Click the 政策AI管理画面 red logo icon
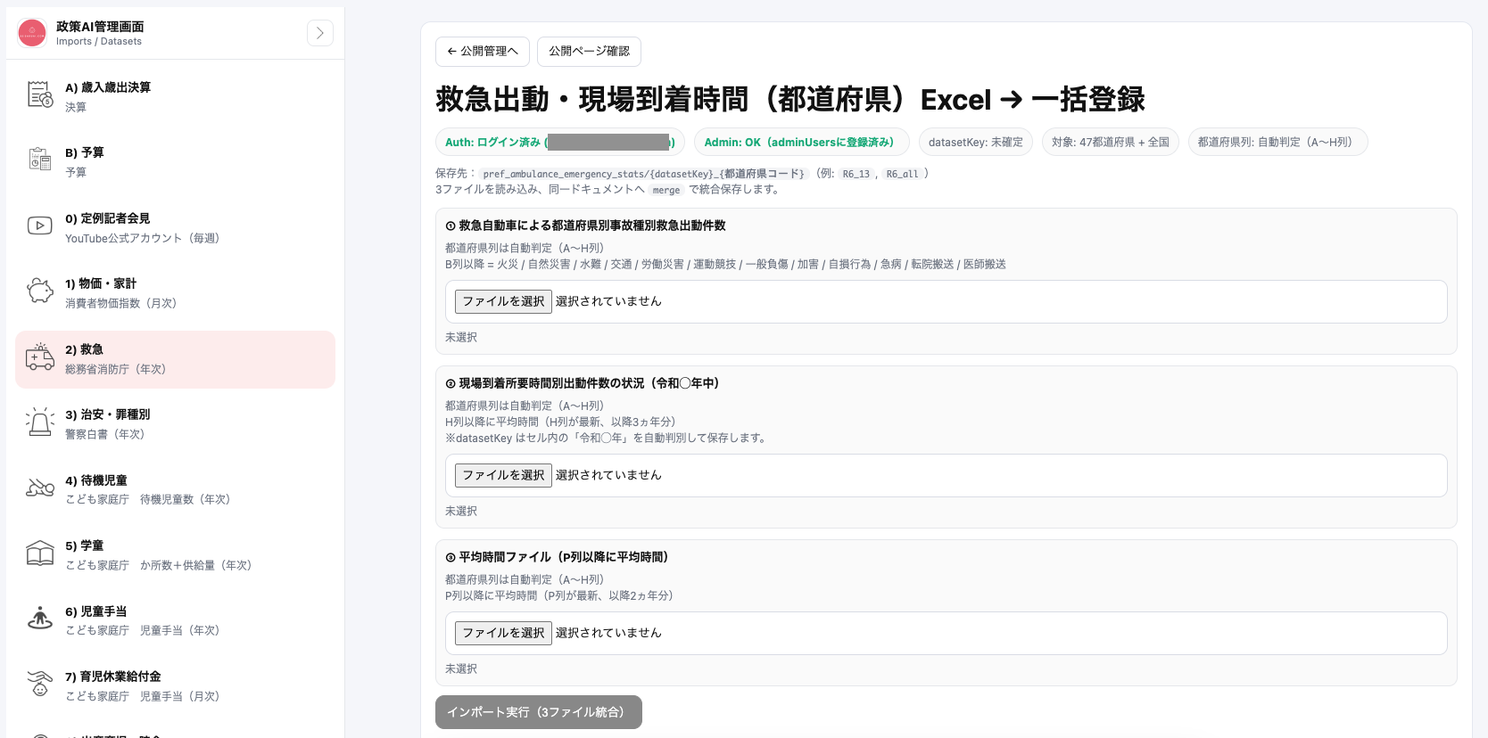Image resolution: width=1488 pixels, height=738 pixels. tap(32, 33)
